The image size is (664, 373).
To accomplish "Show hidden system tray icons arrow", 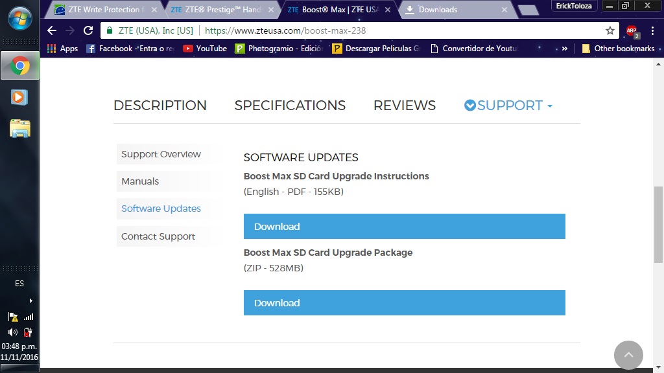I will [x=30, y=300].
